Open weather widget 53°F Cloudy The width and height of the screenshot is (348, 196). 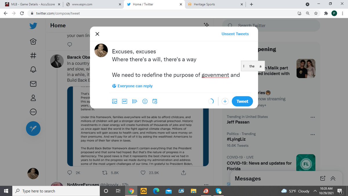(x=295, y=191)
